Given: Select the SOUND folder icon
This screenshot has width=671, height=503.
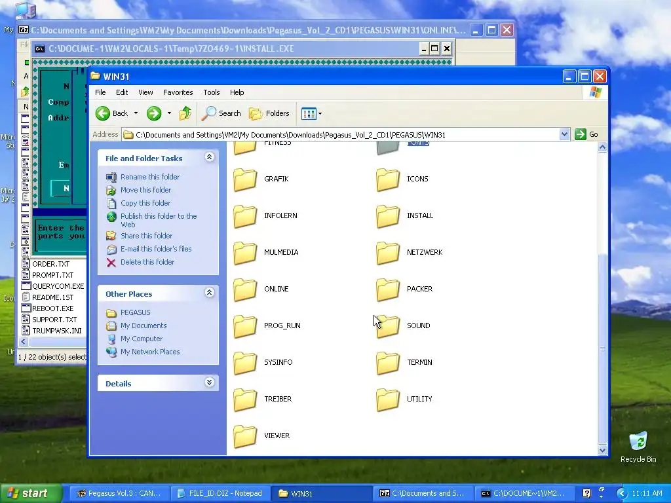Looking at the screenshot, I should pos(388,326).
